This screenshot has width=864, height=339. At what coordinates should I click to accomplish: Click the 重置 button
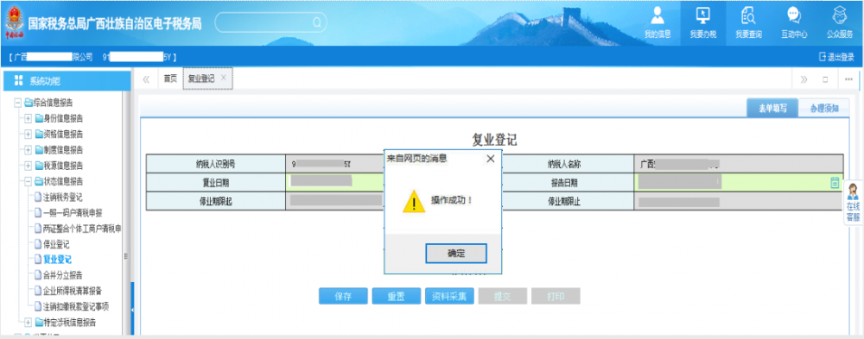click(397, 296)
